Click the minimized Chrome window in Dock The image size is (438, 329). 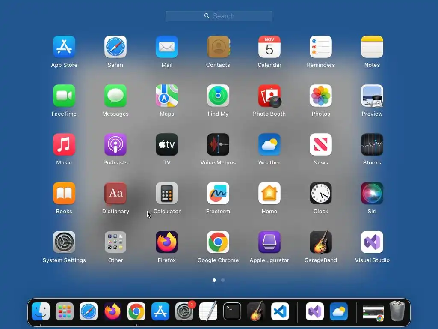373,312
